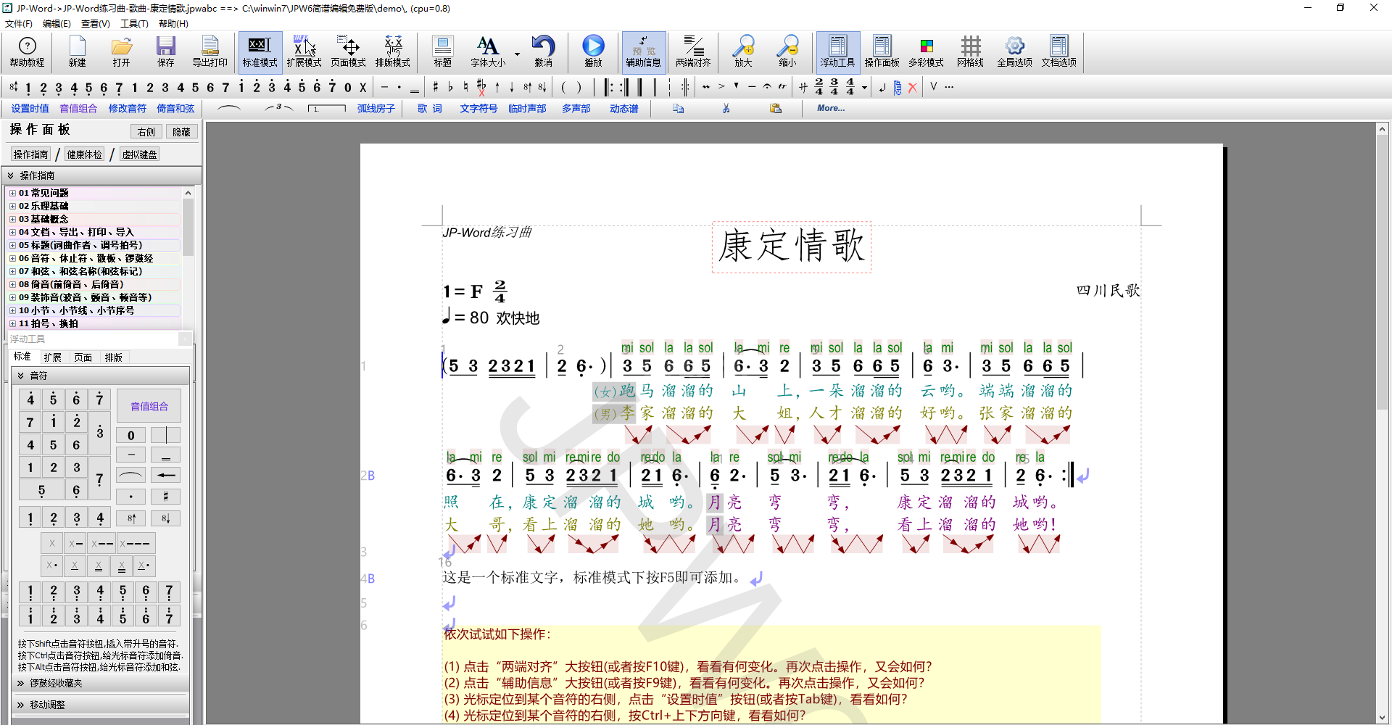This screenshot has width=1392, height=725.
Task: Open 文档选项 document options
Action: [1058, 52]
